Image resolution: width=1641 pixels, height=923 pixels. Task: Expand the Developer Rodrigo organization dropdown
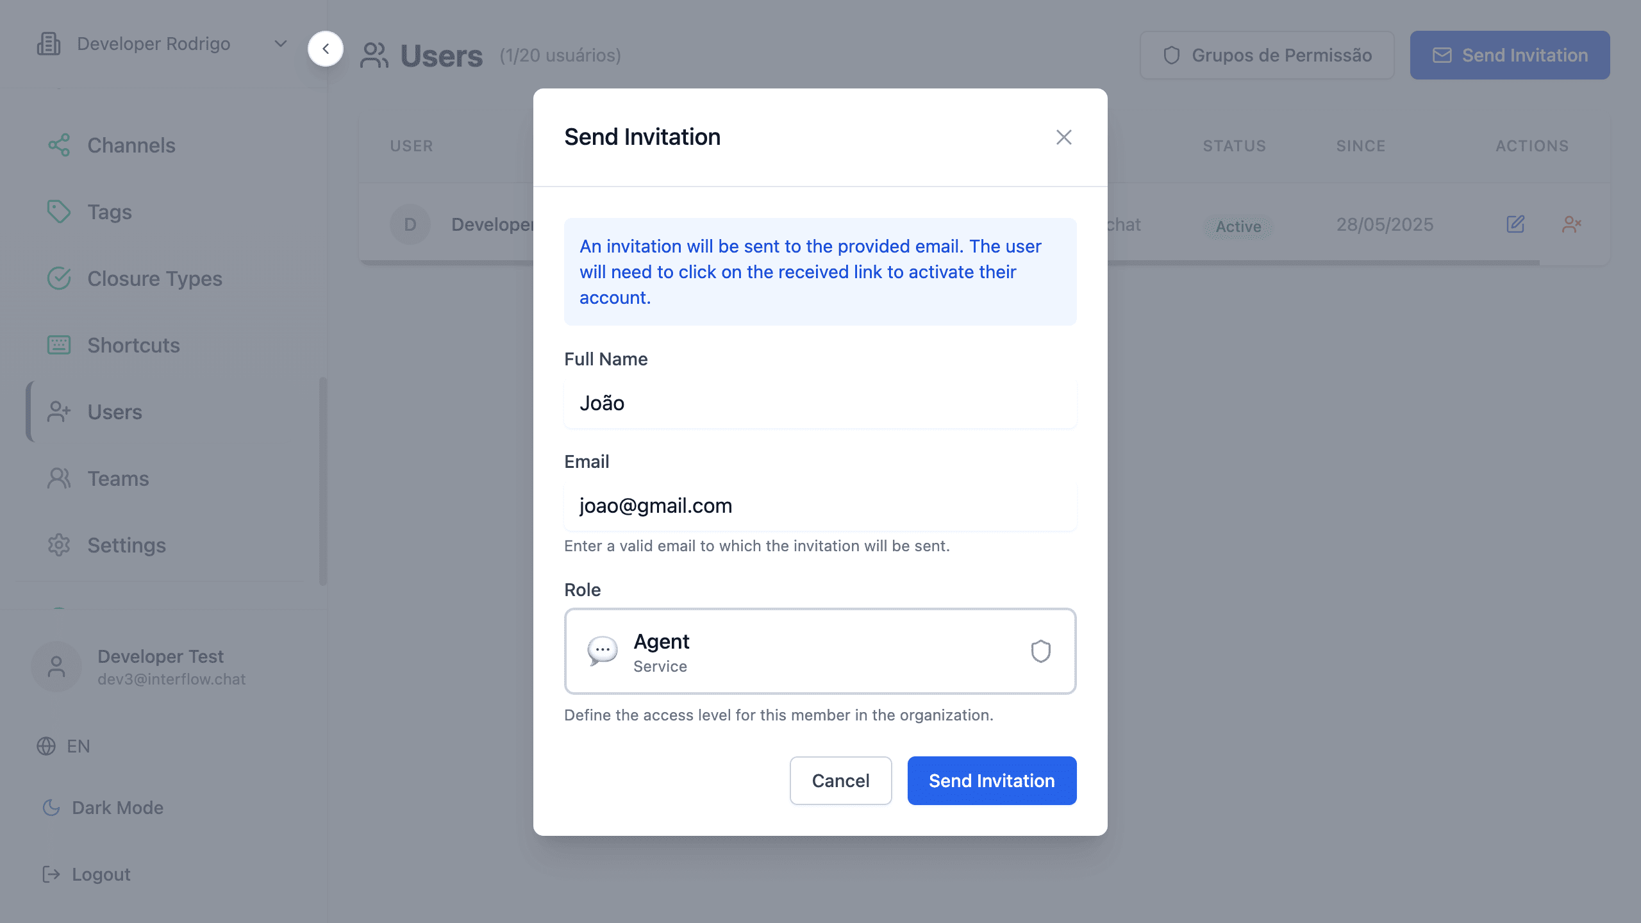[x=280, y=44]
